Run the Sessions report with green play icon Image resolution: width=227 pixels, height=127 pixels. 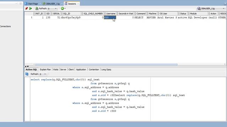click(31, 8)
